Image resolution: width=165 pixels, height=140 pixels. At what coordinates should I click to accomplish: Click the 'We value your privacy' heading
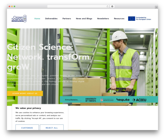[x=28, y=108]
